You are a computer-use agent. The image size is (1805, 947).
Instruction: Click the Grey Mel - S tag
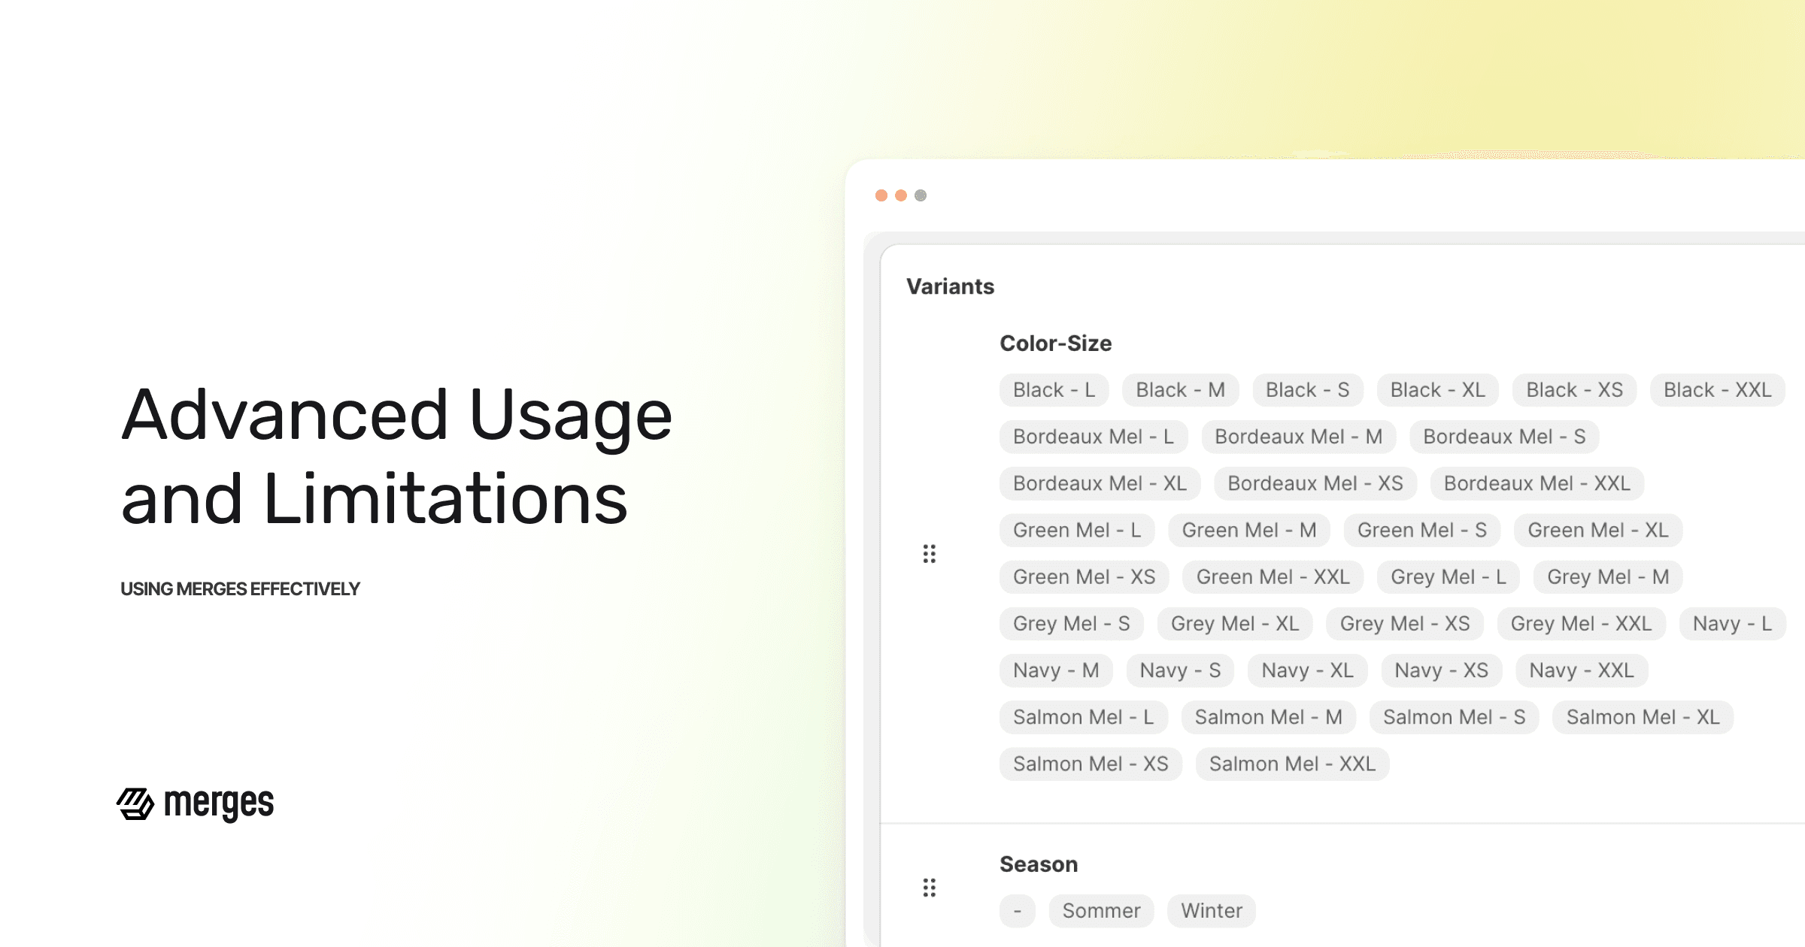pos(1072,623)
